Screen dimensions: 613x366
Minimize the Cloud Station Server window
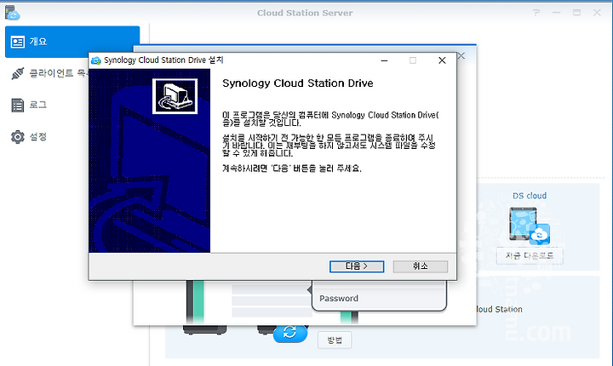tap(556, 13)
